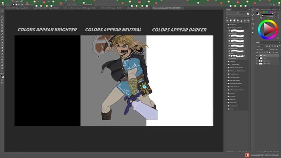Screen dimensions: 281x158
Task: Click the Subtract from selection icon
Action: [x=19, y=5]
